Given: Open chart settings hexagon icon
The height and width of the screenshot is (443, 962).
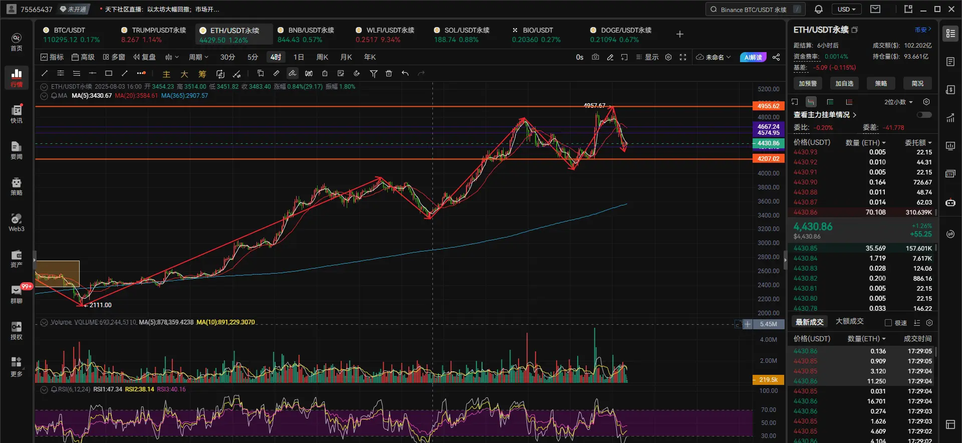Looking at the screenshot, I should [668, 57].
